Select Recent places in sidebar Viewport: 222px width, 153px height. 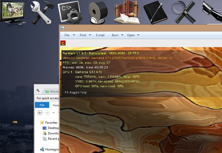[x=53, y=139]
